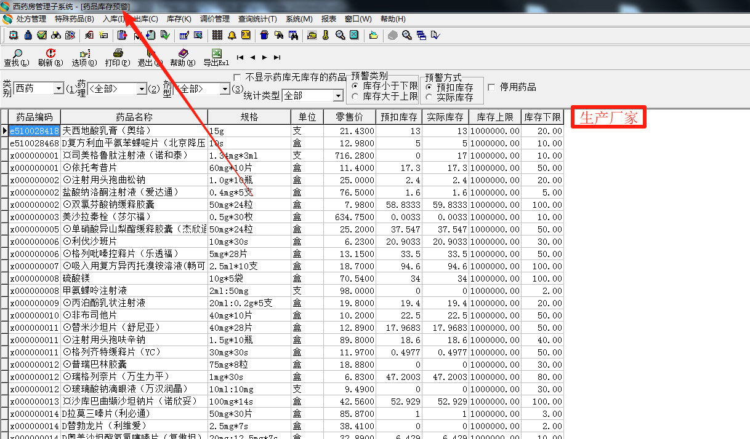Open the 选项(O) options button
This screenshot has height=439, width=750.
84,58
